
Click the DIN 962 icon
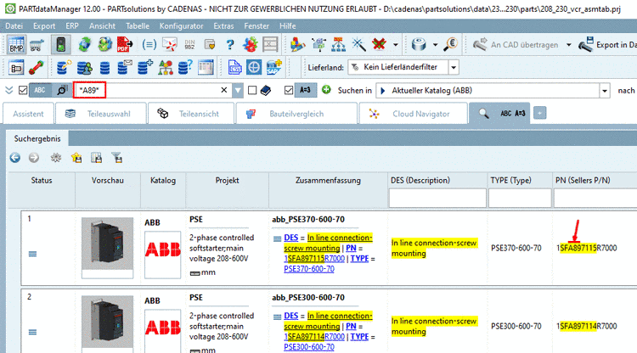point(189,45)
